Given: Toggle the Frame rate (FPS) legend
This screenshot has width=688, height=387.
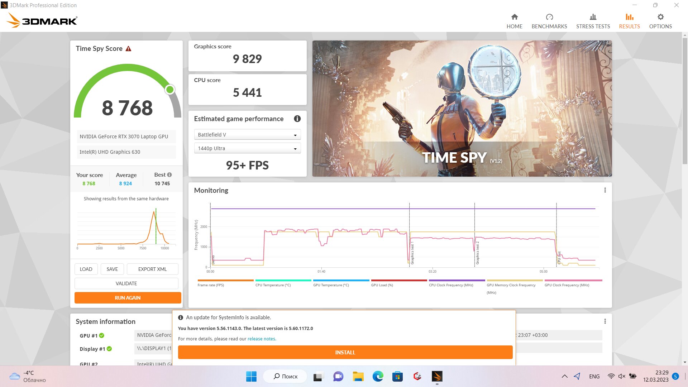Looking at the screenshot, I should click(x=225, y=283).
